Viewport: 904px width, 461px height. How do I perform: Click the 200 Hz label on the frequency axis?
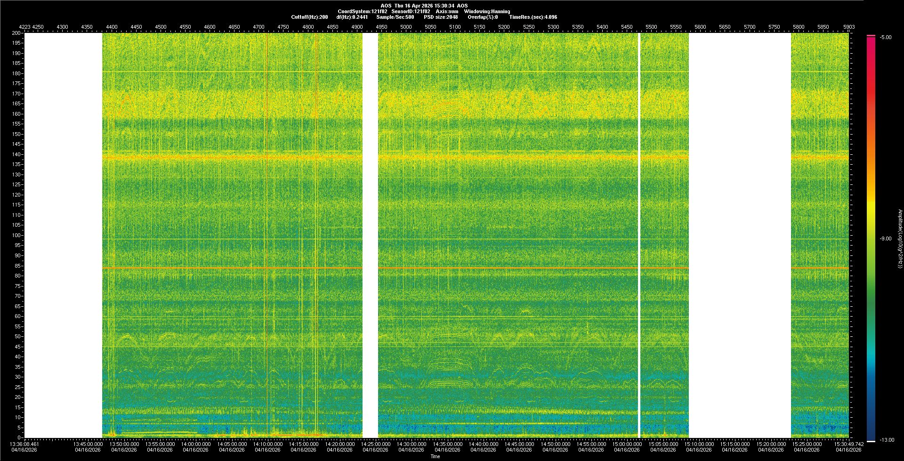[x=16, y=33]
